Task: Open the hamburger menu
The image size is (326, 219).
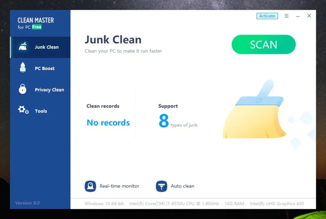Action: [x=286, y=16]
